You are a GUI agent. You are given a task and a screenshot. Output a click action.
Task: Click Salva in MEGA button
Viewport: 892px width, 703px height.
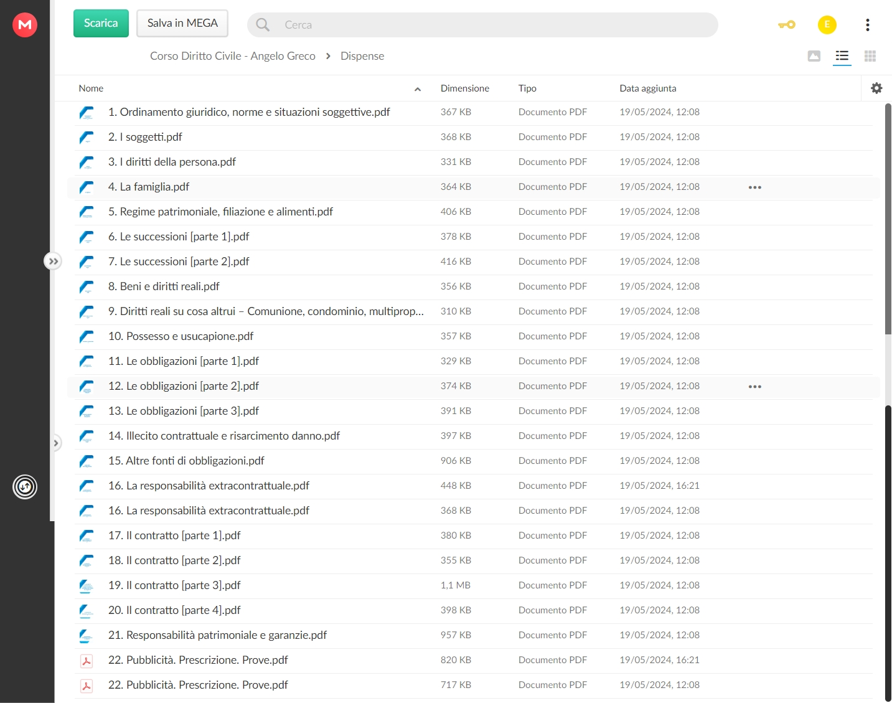coord(182,24)
